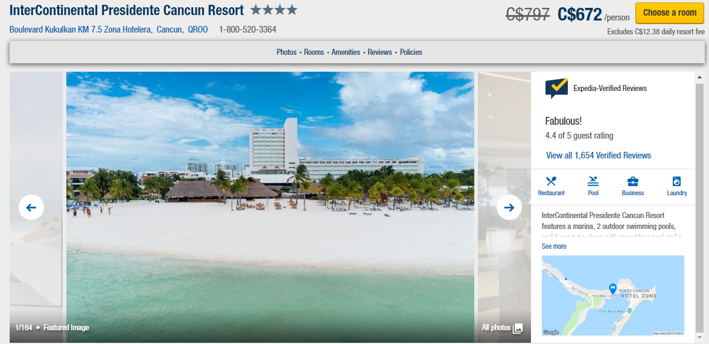This screenshot has width=709, height=344.
Task: Click the Expedia-Verified Reviews checkmark icon
Action: coord(556,88)
